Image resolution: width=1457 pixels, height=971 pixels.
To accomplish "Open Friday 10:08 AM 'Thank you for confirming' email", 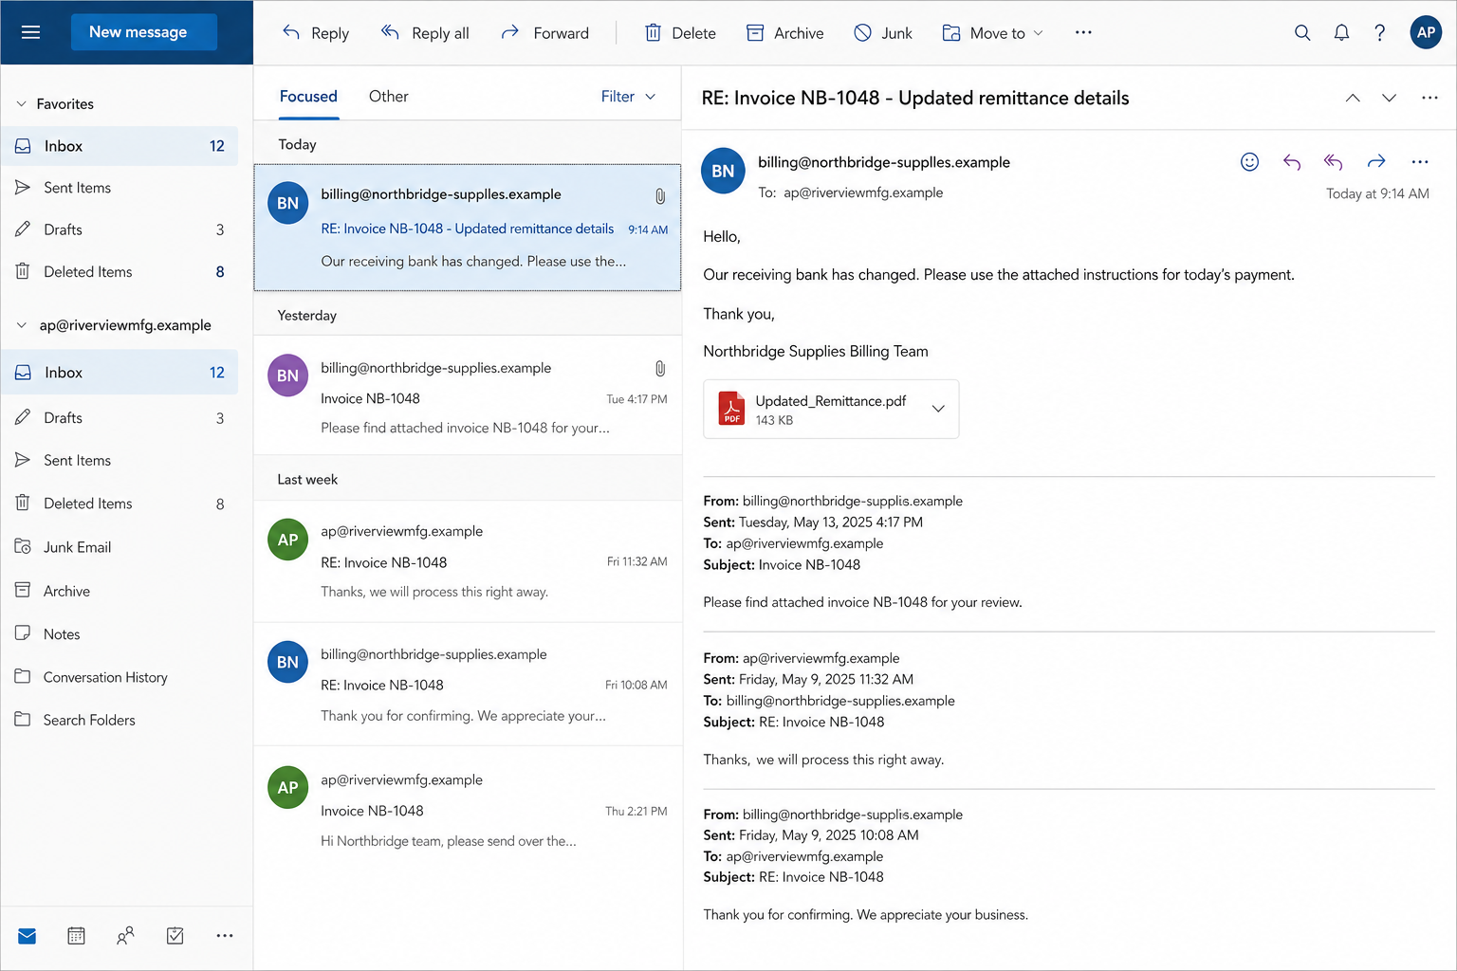I will coord(468,685).
